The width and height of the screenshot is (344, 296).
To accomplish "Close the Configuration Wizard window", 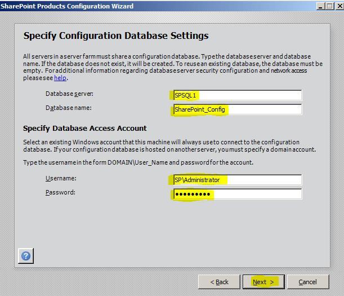I will (339, 6).
